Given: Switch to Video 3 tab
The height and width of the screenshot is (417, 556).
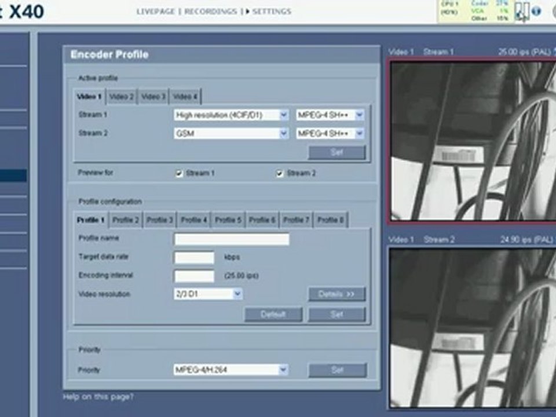Looking at the screenshot, I should point(153,97).
